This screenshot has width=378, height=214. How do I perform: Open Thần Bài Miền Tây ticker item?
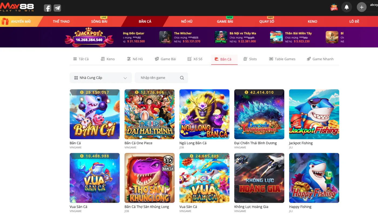pyautogui.click(x=291, y=37)
